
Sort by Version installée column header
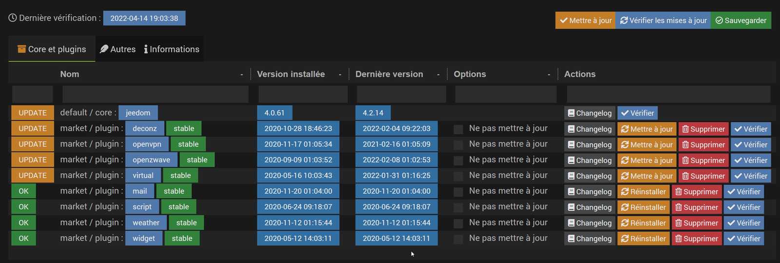[291, 74]
